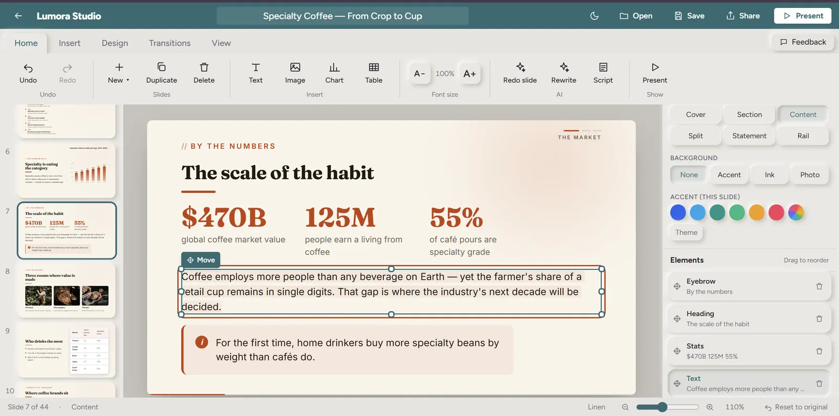Pick the orange accent color swatch
The width and height of the screenshot is (839, 416).
pyautogui.click(x=757, y=212)
